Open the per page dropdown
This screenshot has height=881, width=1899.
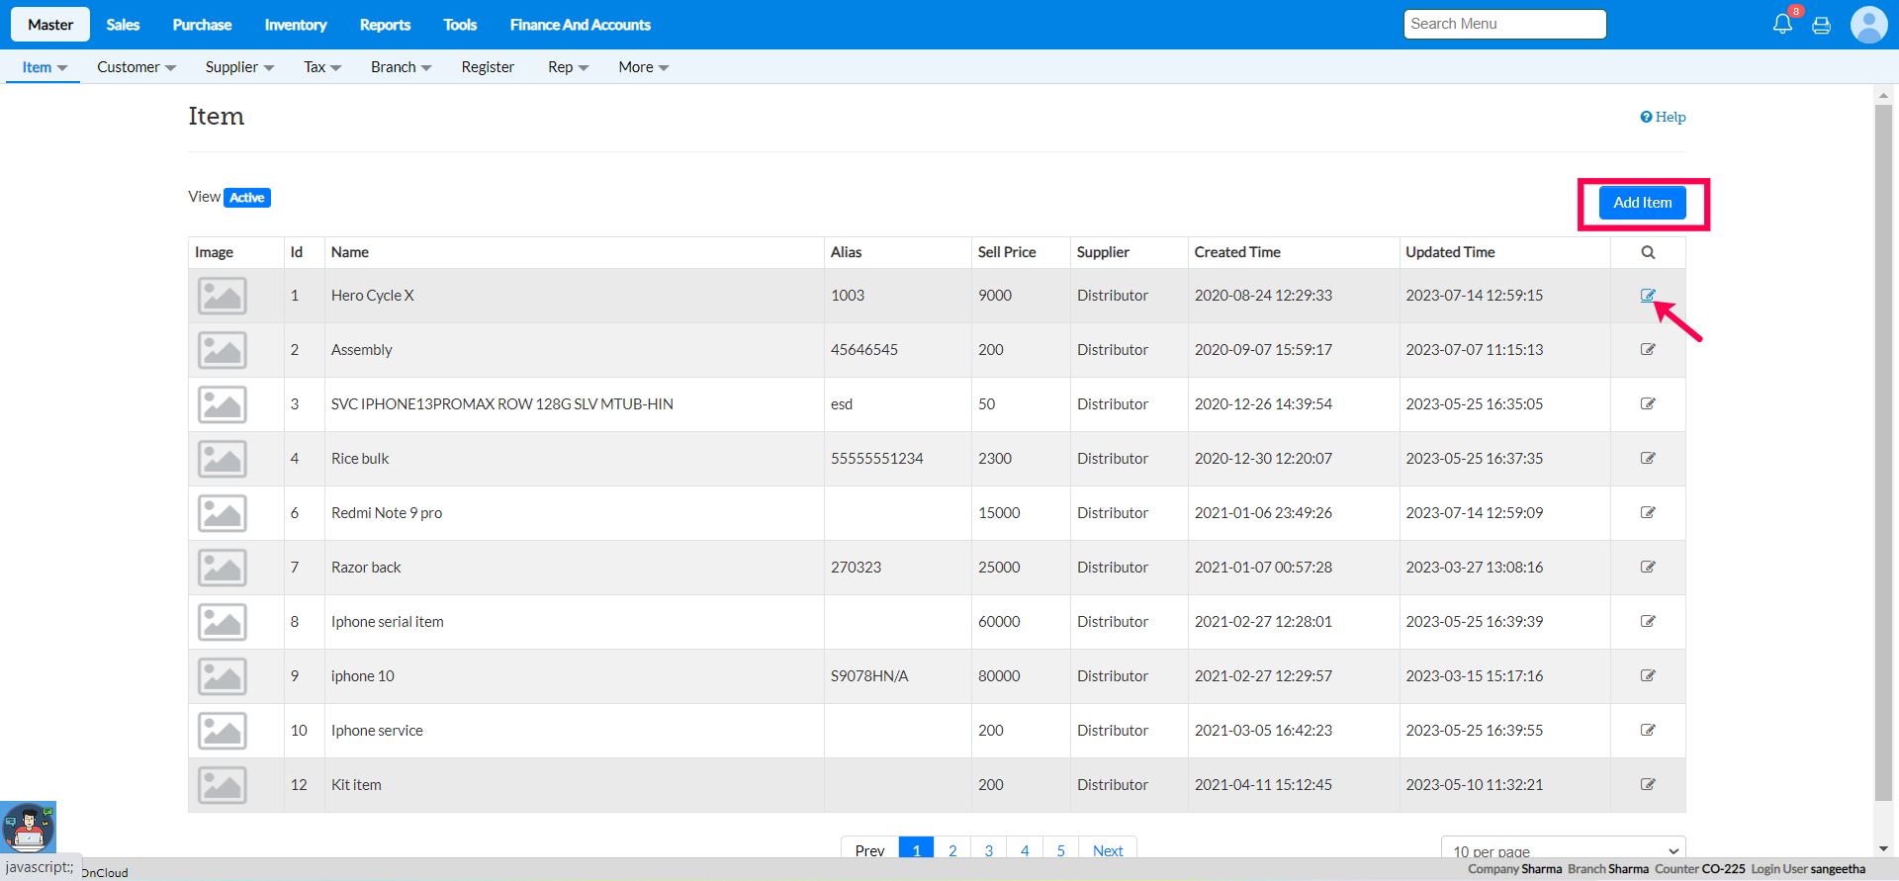pyautogui.click(x=1563, y=850)
